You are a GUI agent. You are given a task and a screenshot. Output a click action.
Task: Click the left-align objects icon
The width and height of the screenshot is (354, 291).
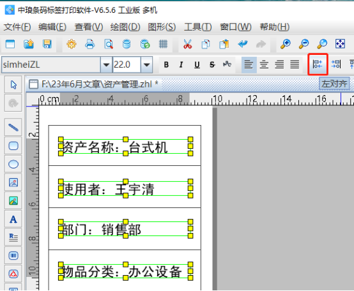[x=318, y=64]
